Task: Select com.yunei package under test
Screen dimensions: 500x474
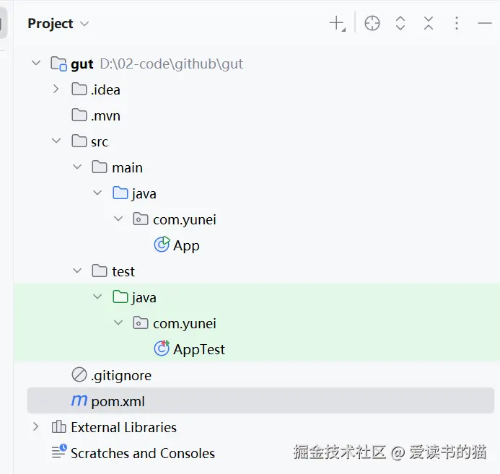Action: point(184,323)
